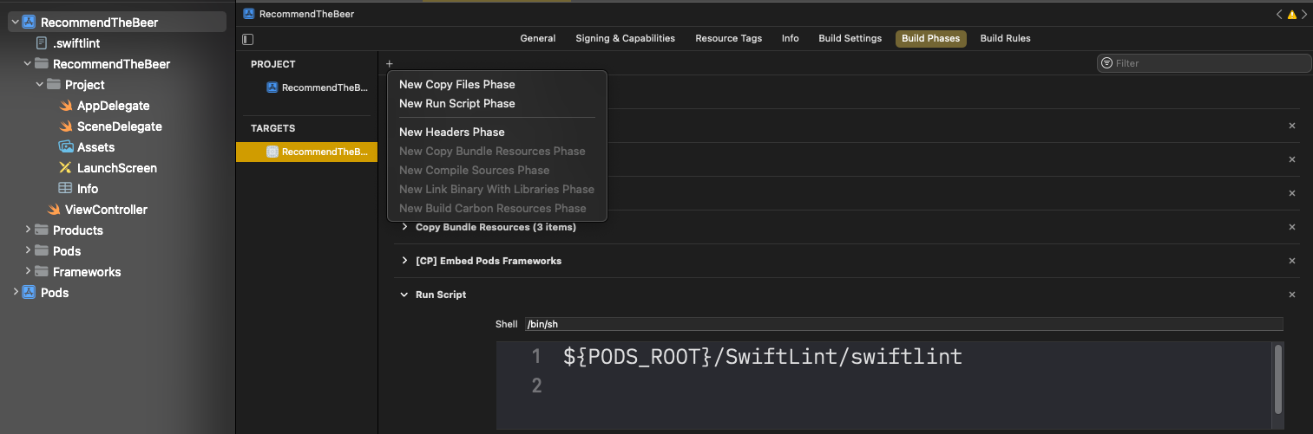
Task: Click the Frameworks folder icon
Action: [x=41, y=272]
